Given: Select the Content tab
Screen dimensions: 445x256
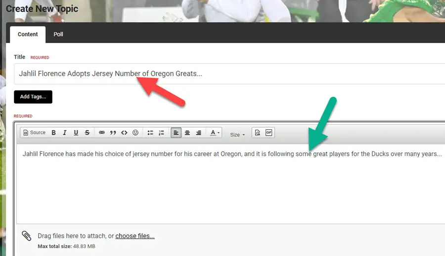Looking at the screenshot, I should click(28, 35).
